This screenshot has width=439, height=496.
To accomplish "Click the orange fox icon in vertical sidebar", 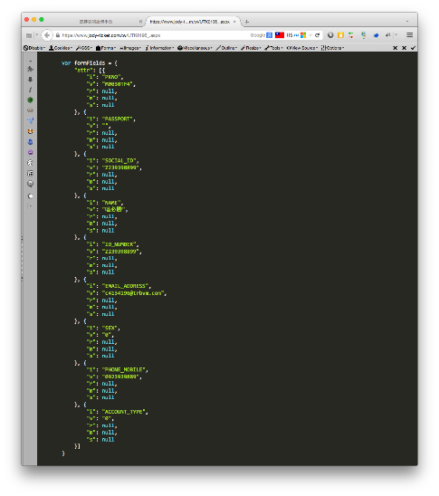I will (x=31, y=131).
